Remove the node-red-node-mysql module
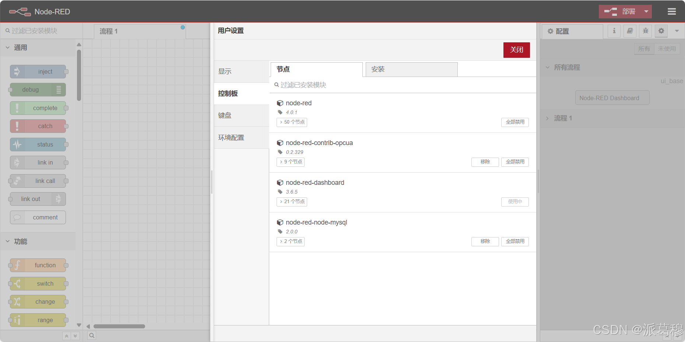The width and height of the screenshot is (685, 342). coord(485,241)
